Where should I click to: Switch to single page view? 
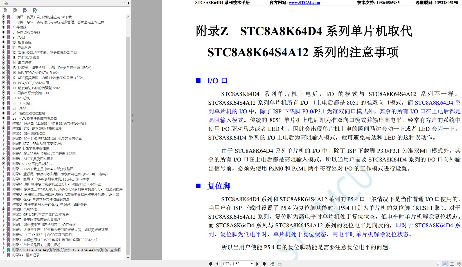click(x=438, y=264)
